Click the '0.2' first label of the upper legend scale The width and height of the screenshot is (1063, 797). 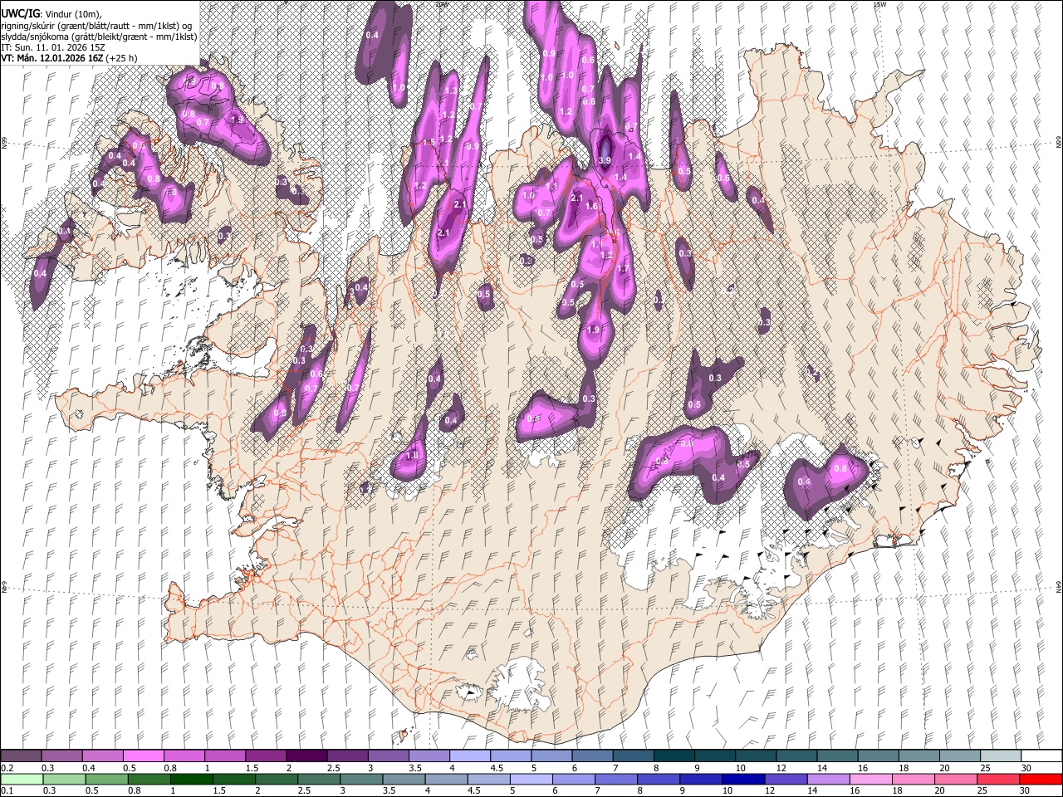coord(7,768)
